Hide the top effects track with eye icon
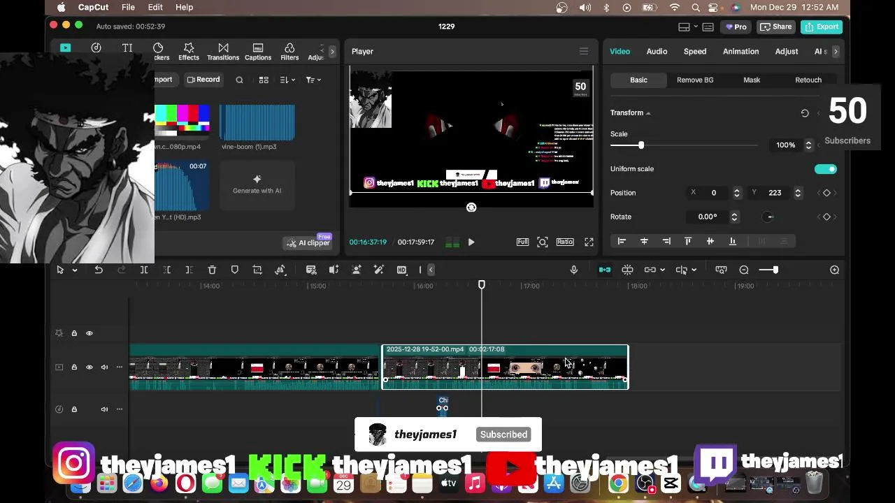 [89, 333]
